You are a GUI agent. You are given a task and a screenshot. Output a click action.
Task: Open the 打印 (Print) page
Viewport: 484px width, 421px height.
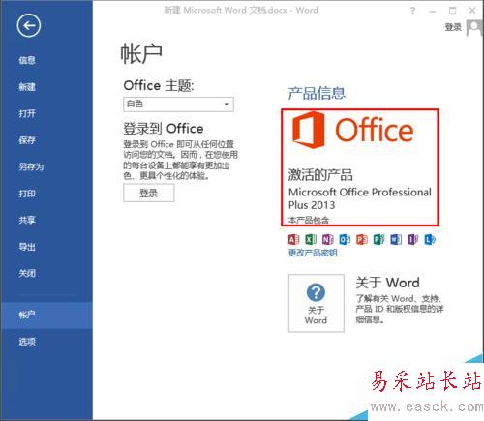coord(27,194)
